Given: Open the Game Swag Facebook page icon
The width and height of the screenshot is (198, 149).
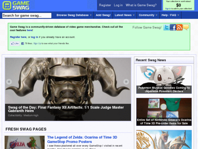Looking at the screenshot, I should coord(173,27).
